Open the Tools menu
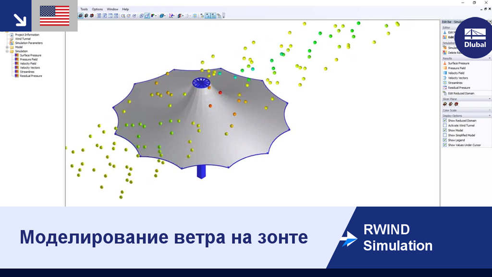The height and width of the screenshot is (277, 492). pos(84,9)
